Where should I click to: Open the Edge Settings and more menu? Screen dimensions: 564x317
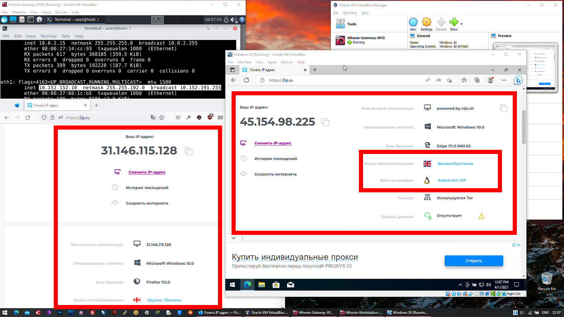click(504, 80)
